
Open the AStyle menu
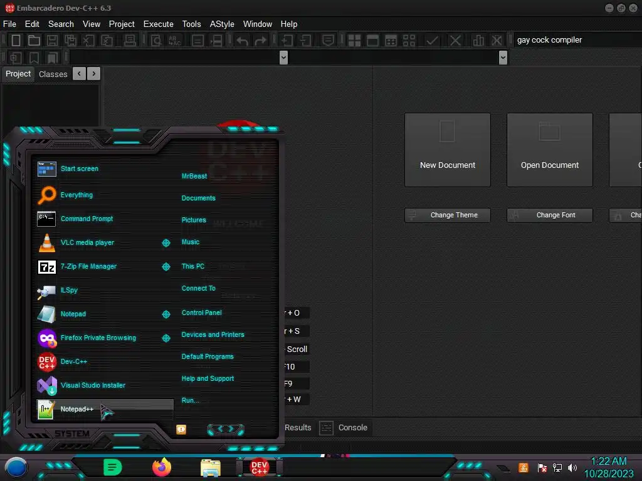click(x=222, y=24)
